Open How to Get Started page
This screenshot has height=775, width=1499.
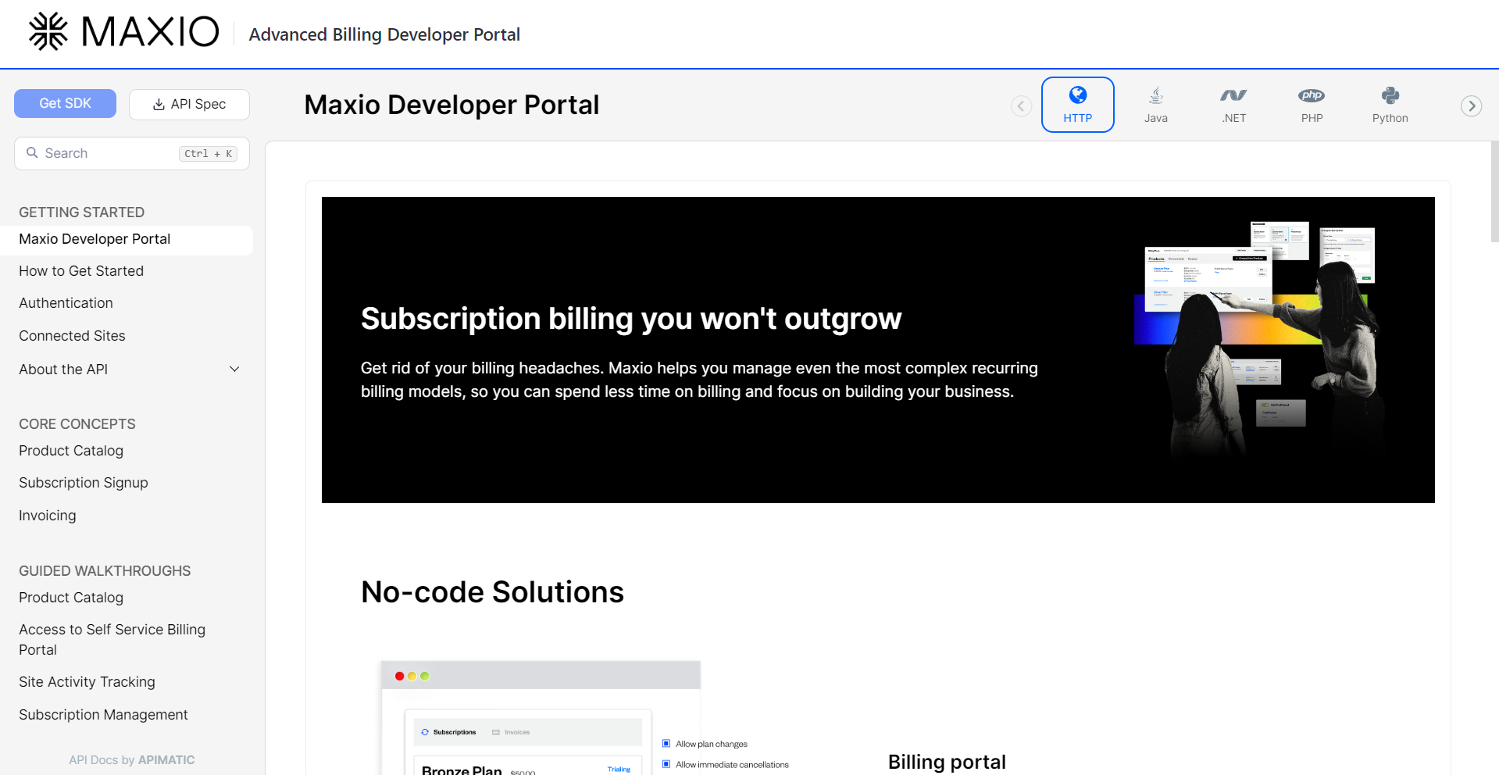tap(81, 271)
